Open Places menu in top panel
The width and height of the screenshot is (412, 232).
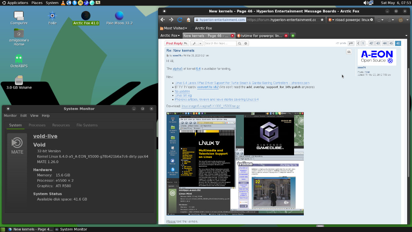click(37, 3)
